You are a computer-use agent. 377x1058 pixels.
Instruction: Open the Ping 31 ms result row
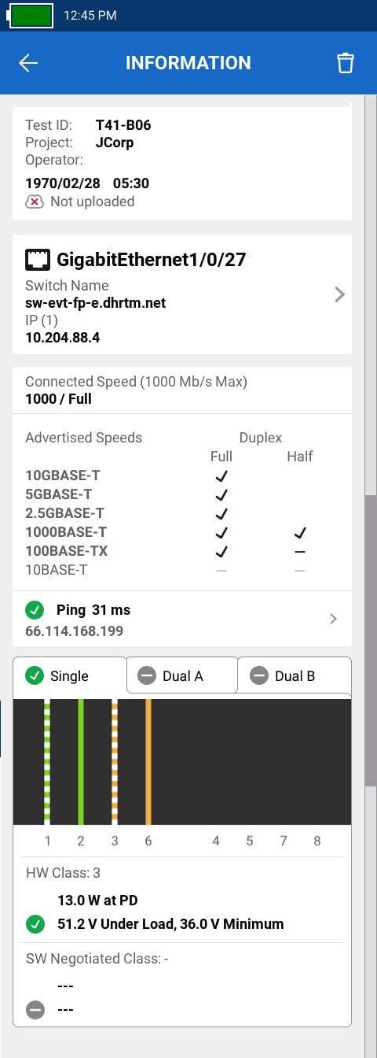[x=182, y=620]
